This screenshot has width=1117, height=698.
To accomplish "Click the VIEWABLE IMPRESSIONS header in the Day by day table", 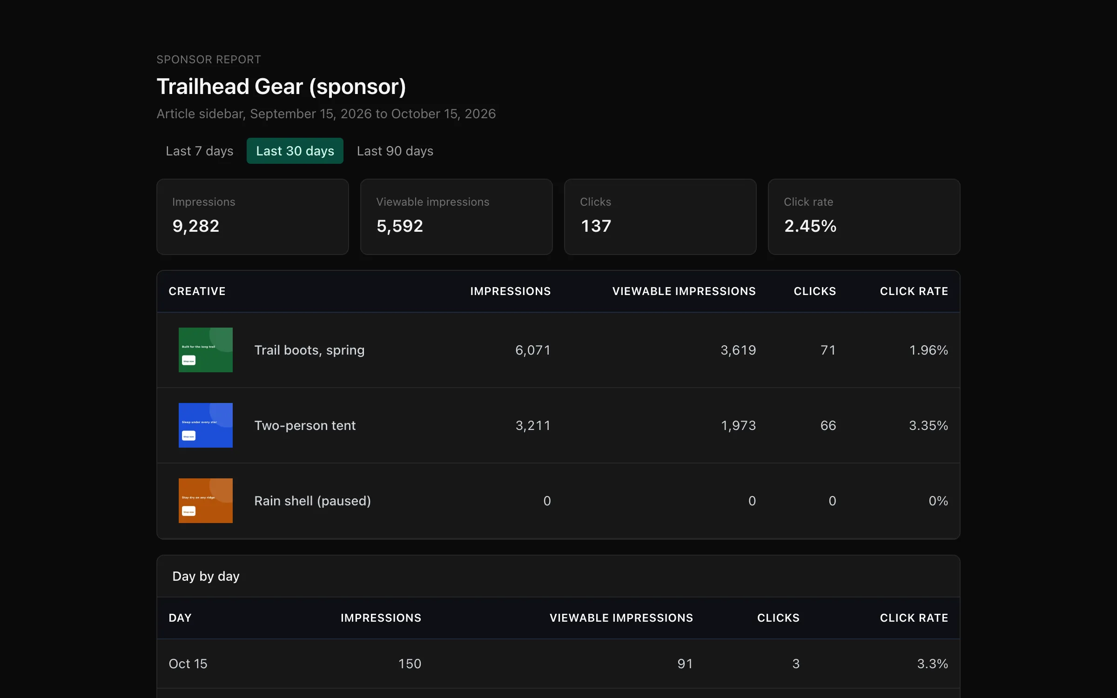I will pos(621,618).
